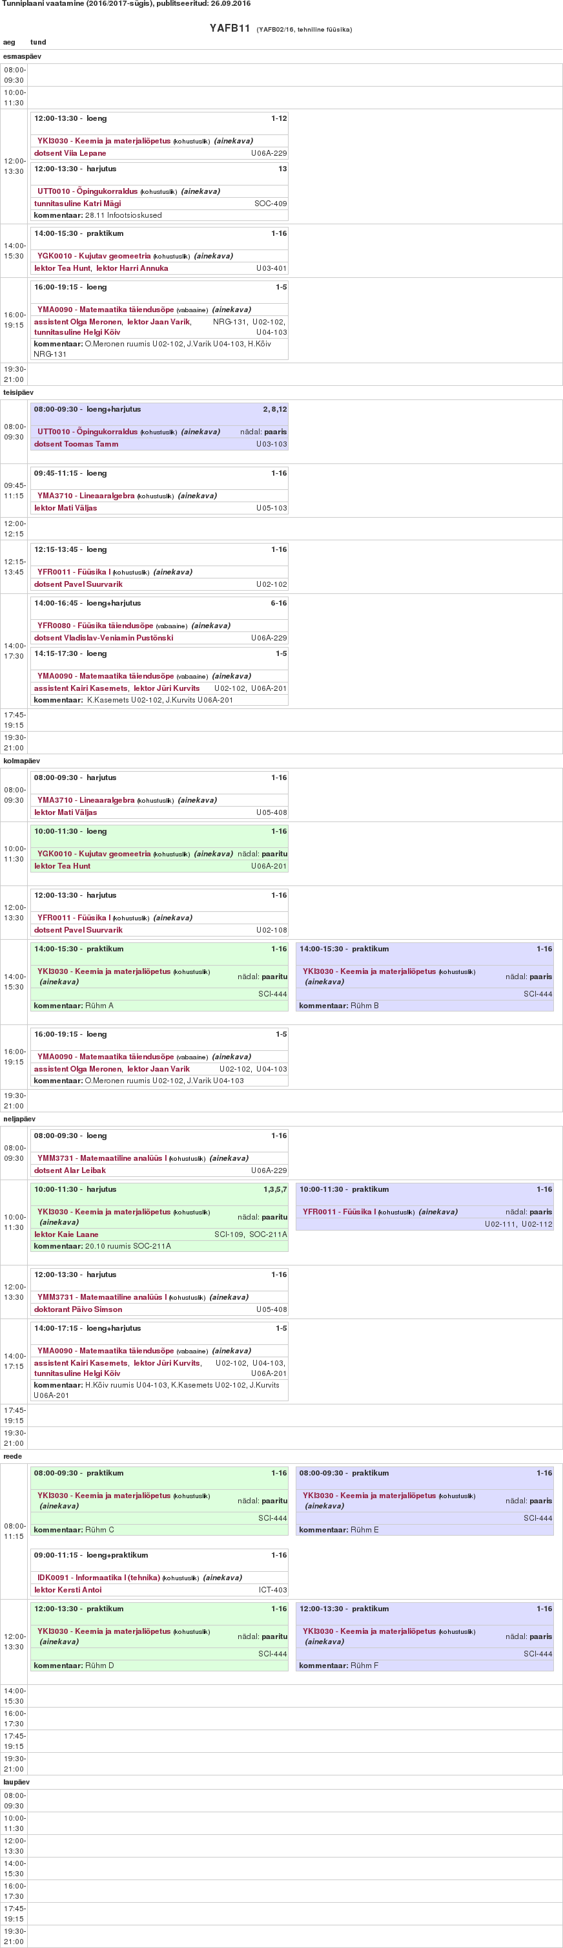Click lektor Jüri Kurvits in Tuesday's lecture

point(167,688)
